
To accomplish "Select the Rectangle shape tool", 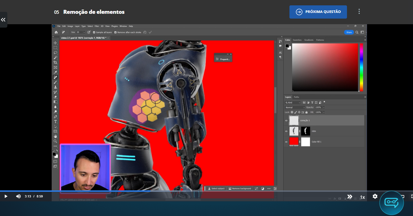I will pyautogui.click(x=55, y=132).
